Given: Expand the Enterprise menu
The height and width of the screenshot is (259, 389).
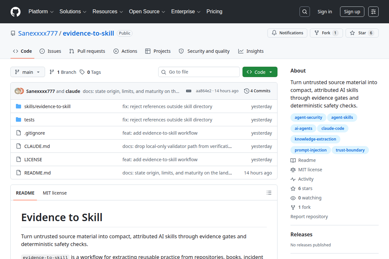Looking at the screenshot, I should (186, 12).
